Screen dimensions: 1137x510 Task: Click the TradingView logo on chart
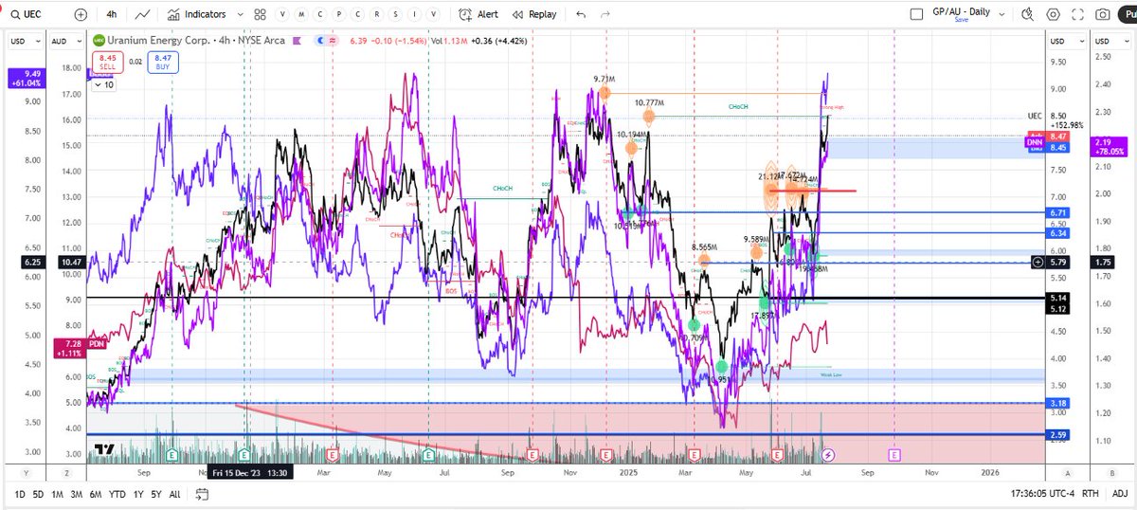[105, 449]
